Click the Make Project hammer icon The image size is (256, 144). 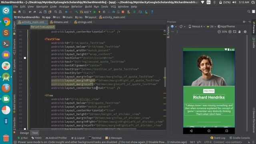76,12
